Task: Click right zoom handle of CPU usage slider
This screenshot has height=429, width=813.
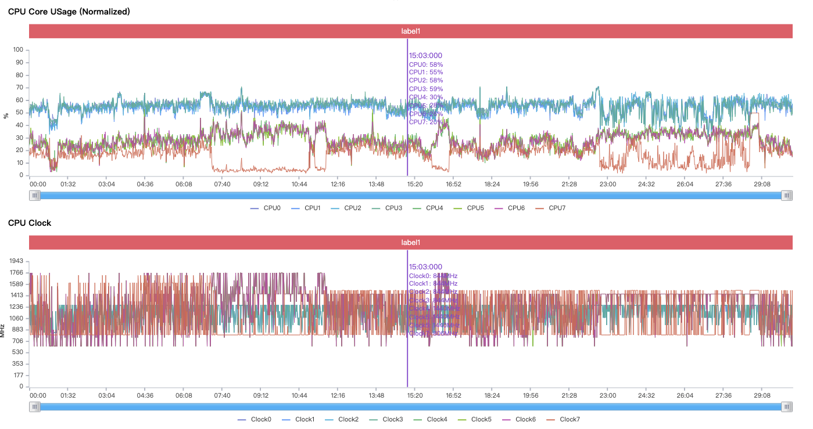Action: pos(787,196)
